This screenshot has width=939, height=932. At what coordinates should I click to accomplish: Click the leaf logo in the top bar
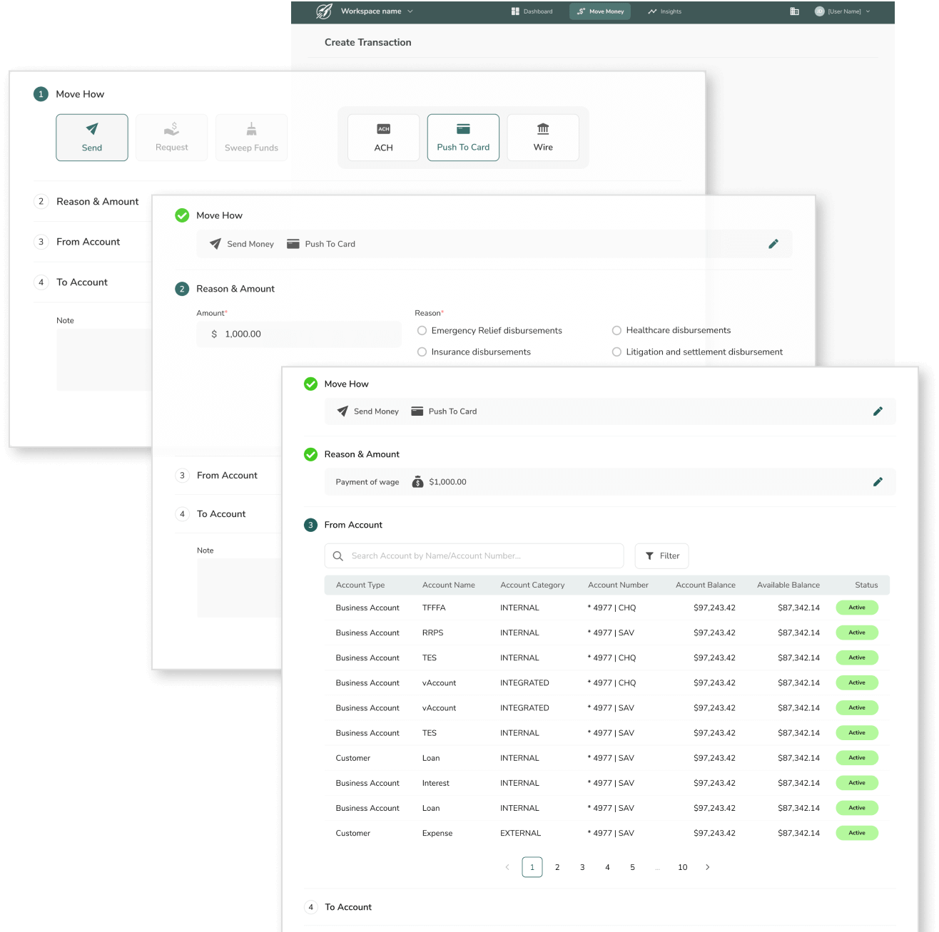(324, 11)
